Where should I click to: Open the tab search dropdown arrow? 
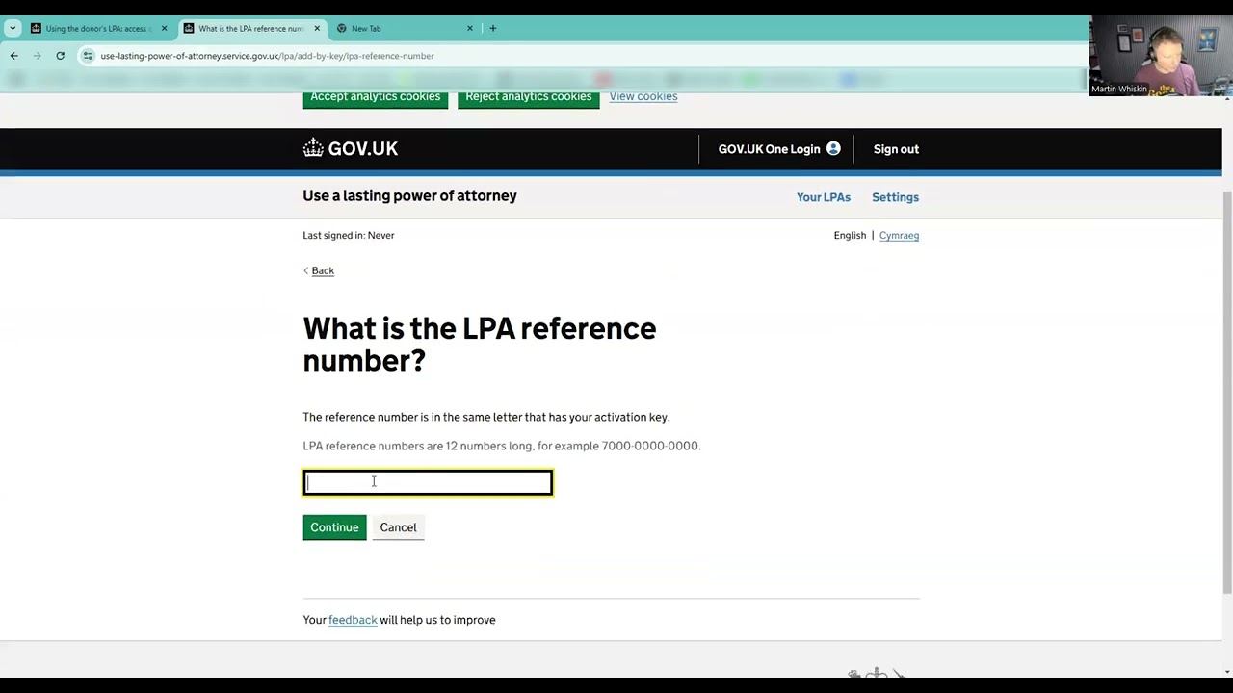click(13, 28)
